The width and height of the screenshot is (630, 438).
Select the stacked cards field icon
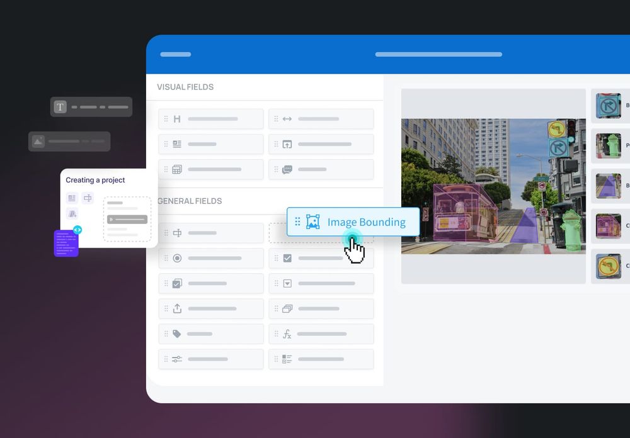tap(287, 309)
